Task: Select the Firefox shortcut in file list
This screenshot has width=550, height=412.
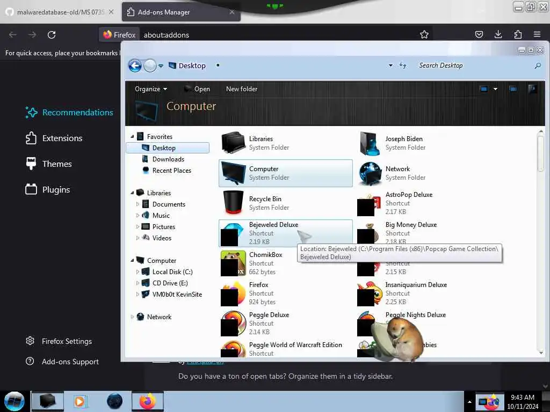Action: tap(233, 293)
